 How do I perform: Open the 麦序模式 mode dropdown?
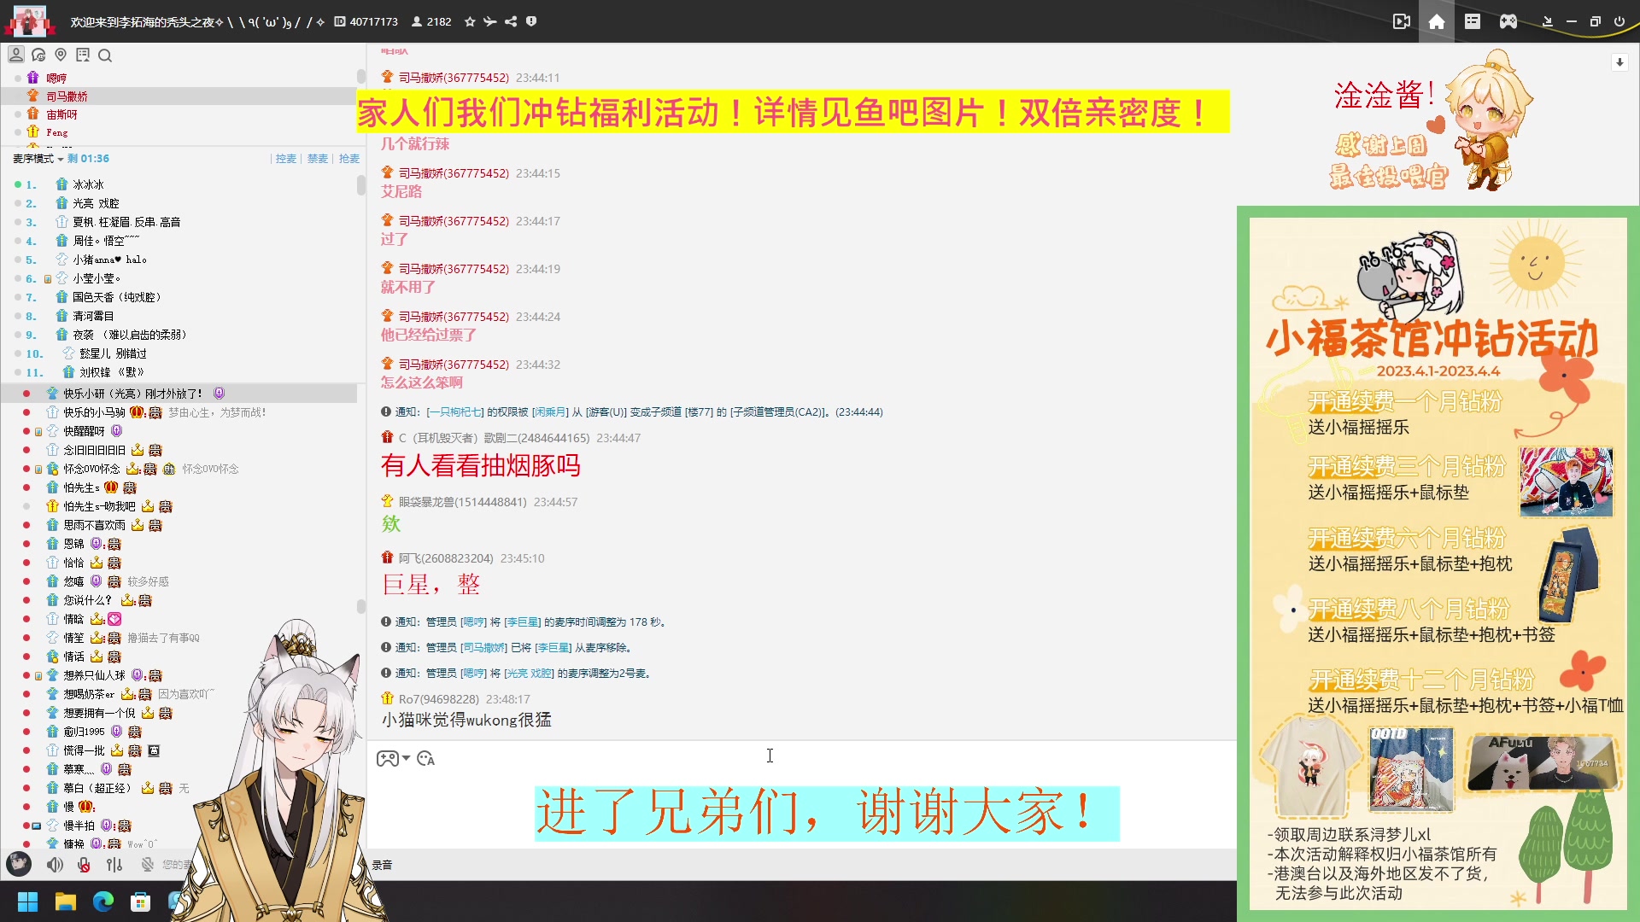(38, 159)
